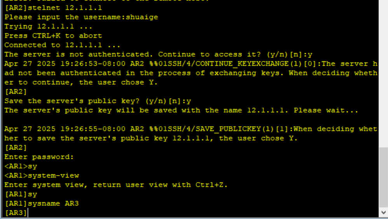Image resolution: width=388 pixels, height=219 pixels.
Task: Click the 'Enter system view' message line
Action: [116, 185]
